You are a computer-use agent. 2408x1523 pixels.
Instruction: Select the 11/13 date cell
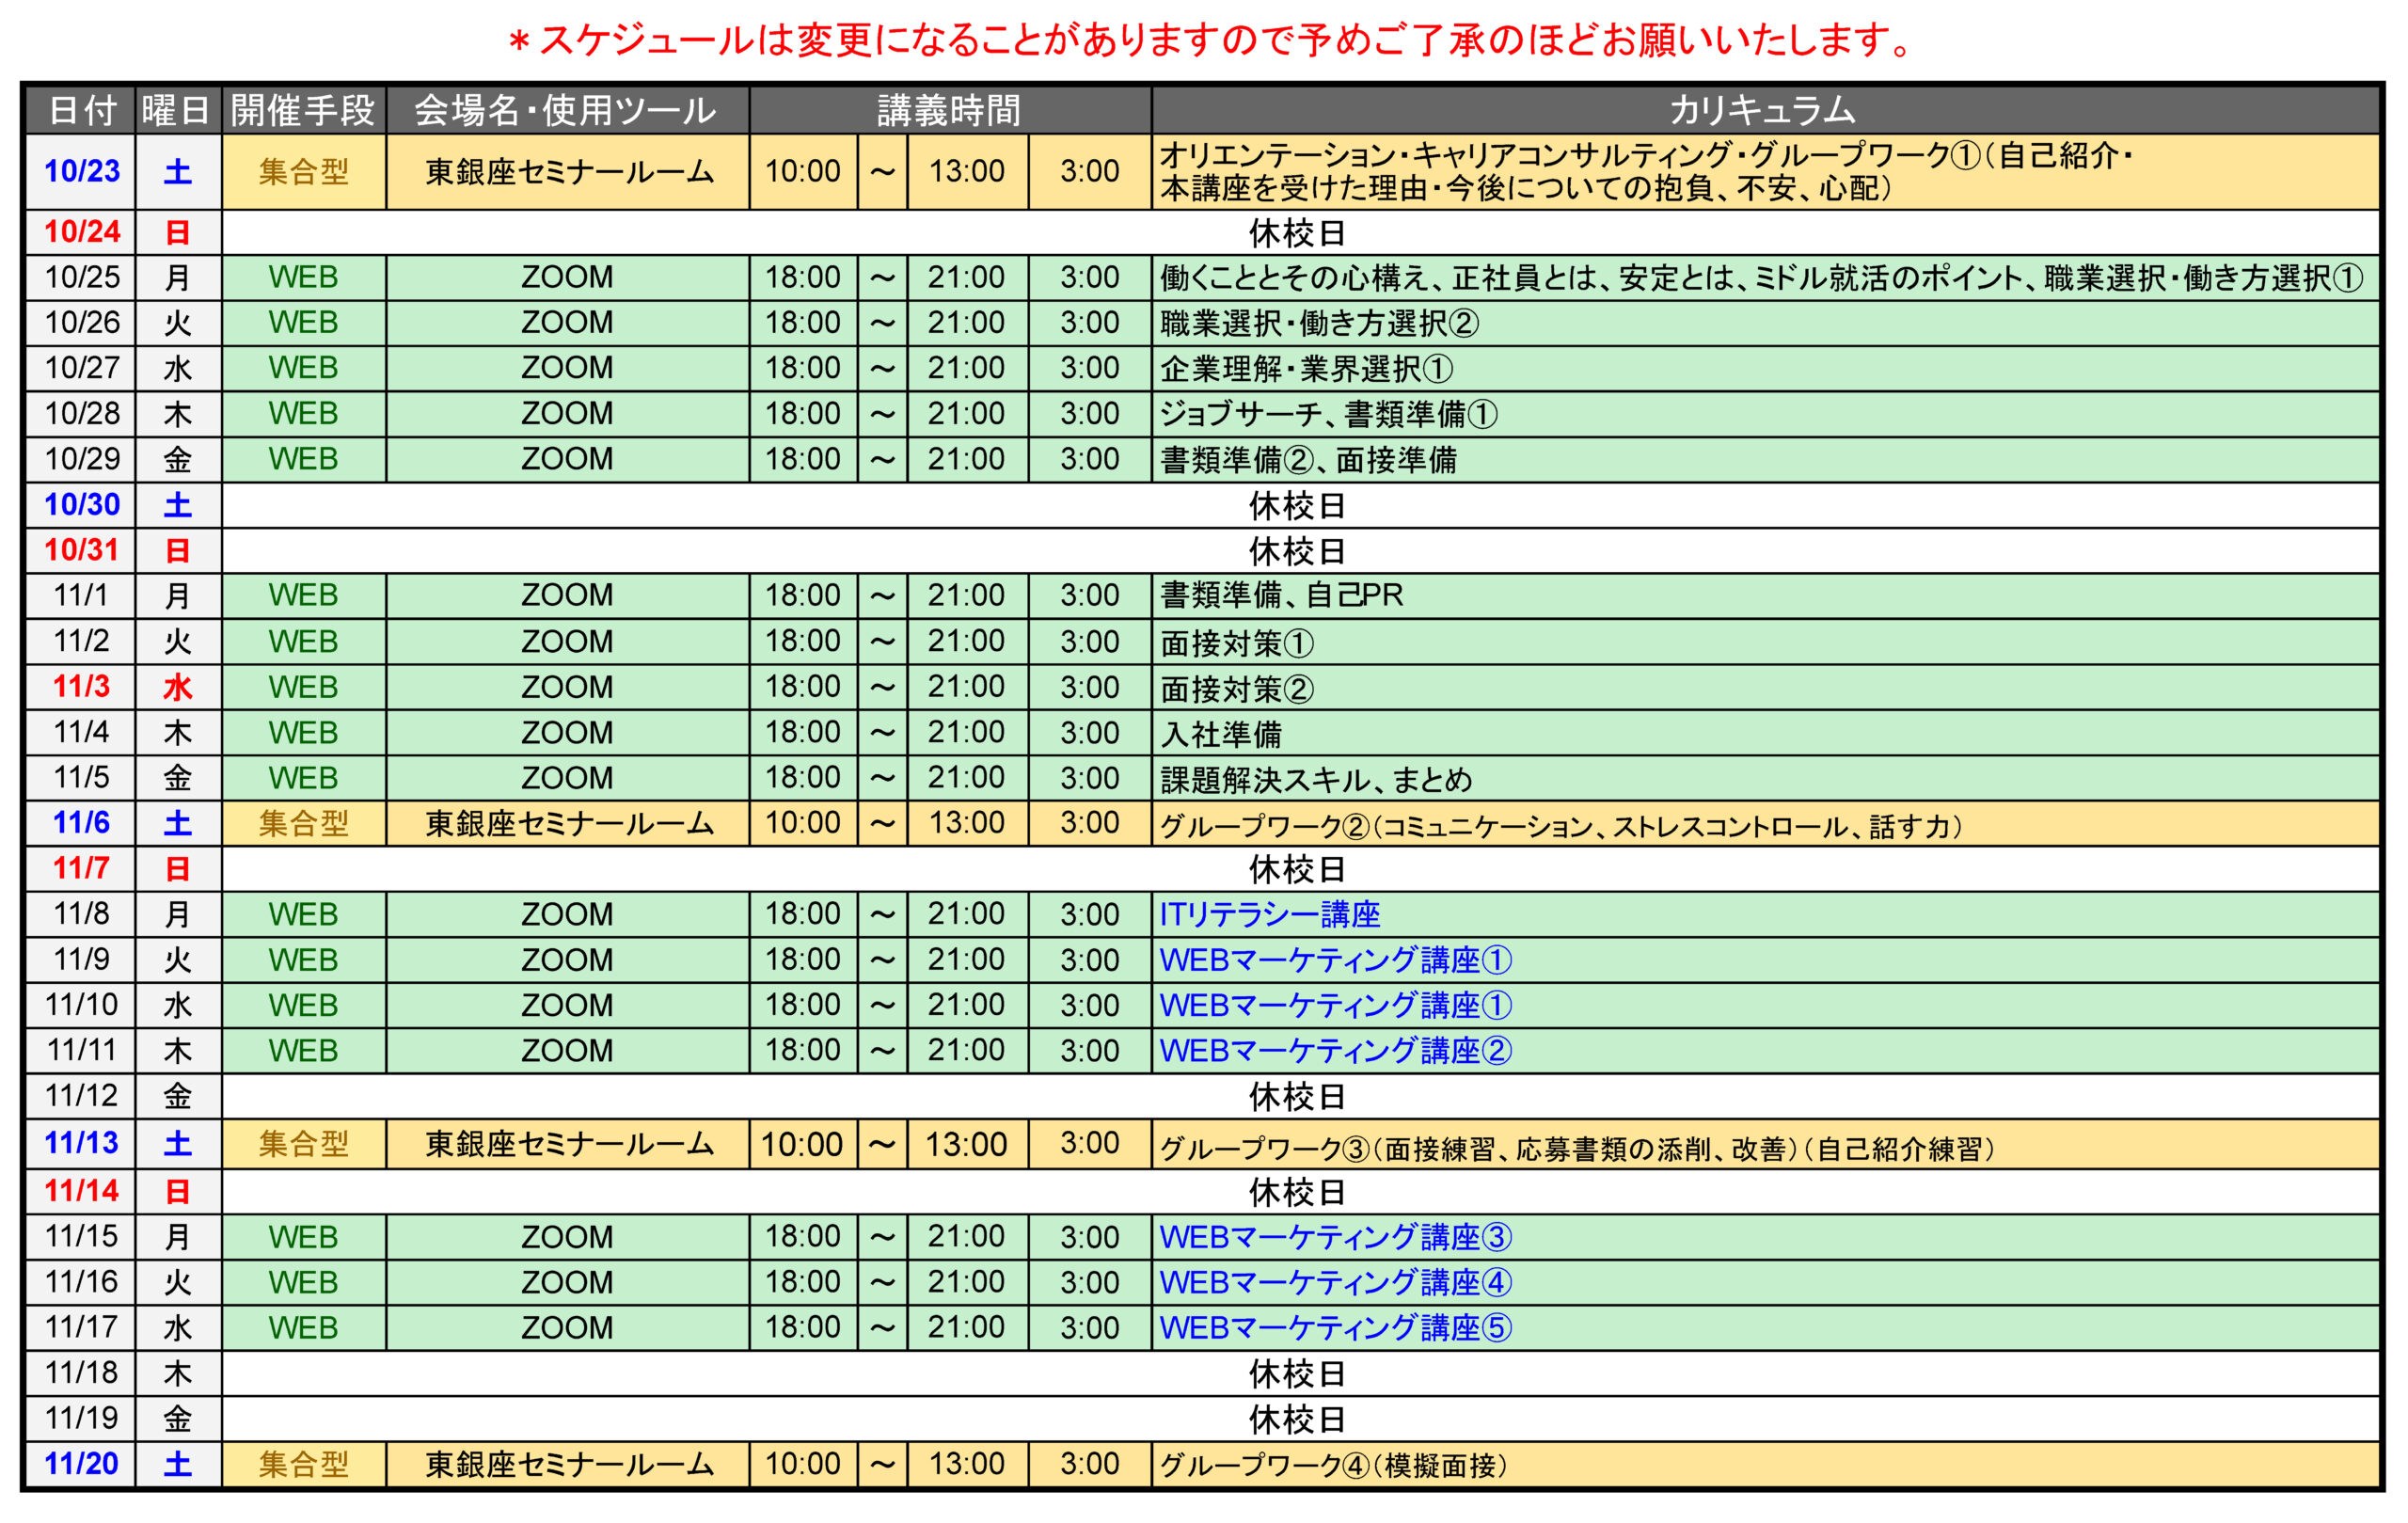coord(81,1143)
